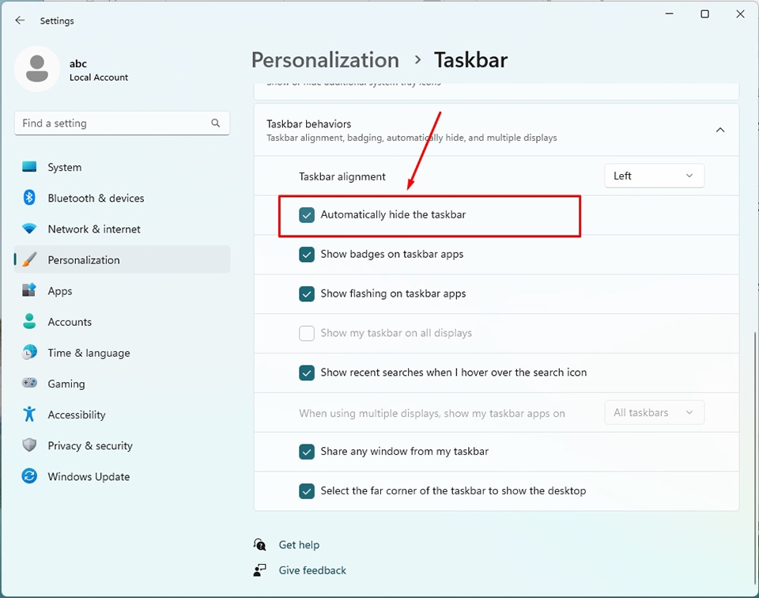Open Gaming settings from sidebar
The width and height of the screenshot is (759, 598).
pos(64,383)
